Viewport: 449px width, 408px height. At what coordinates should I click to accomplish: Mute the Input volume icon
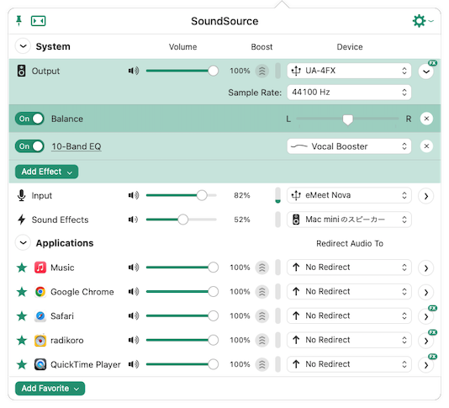(x=134, y=195)
